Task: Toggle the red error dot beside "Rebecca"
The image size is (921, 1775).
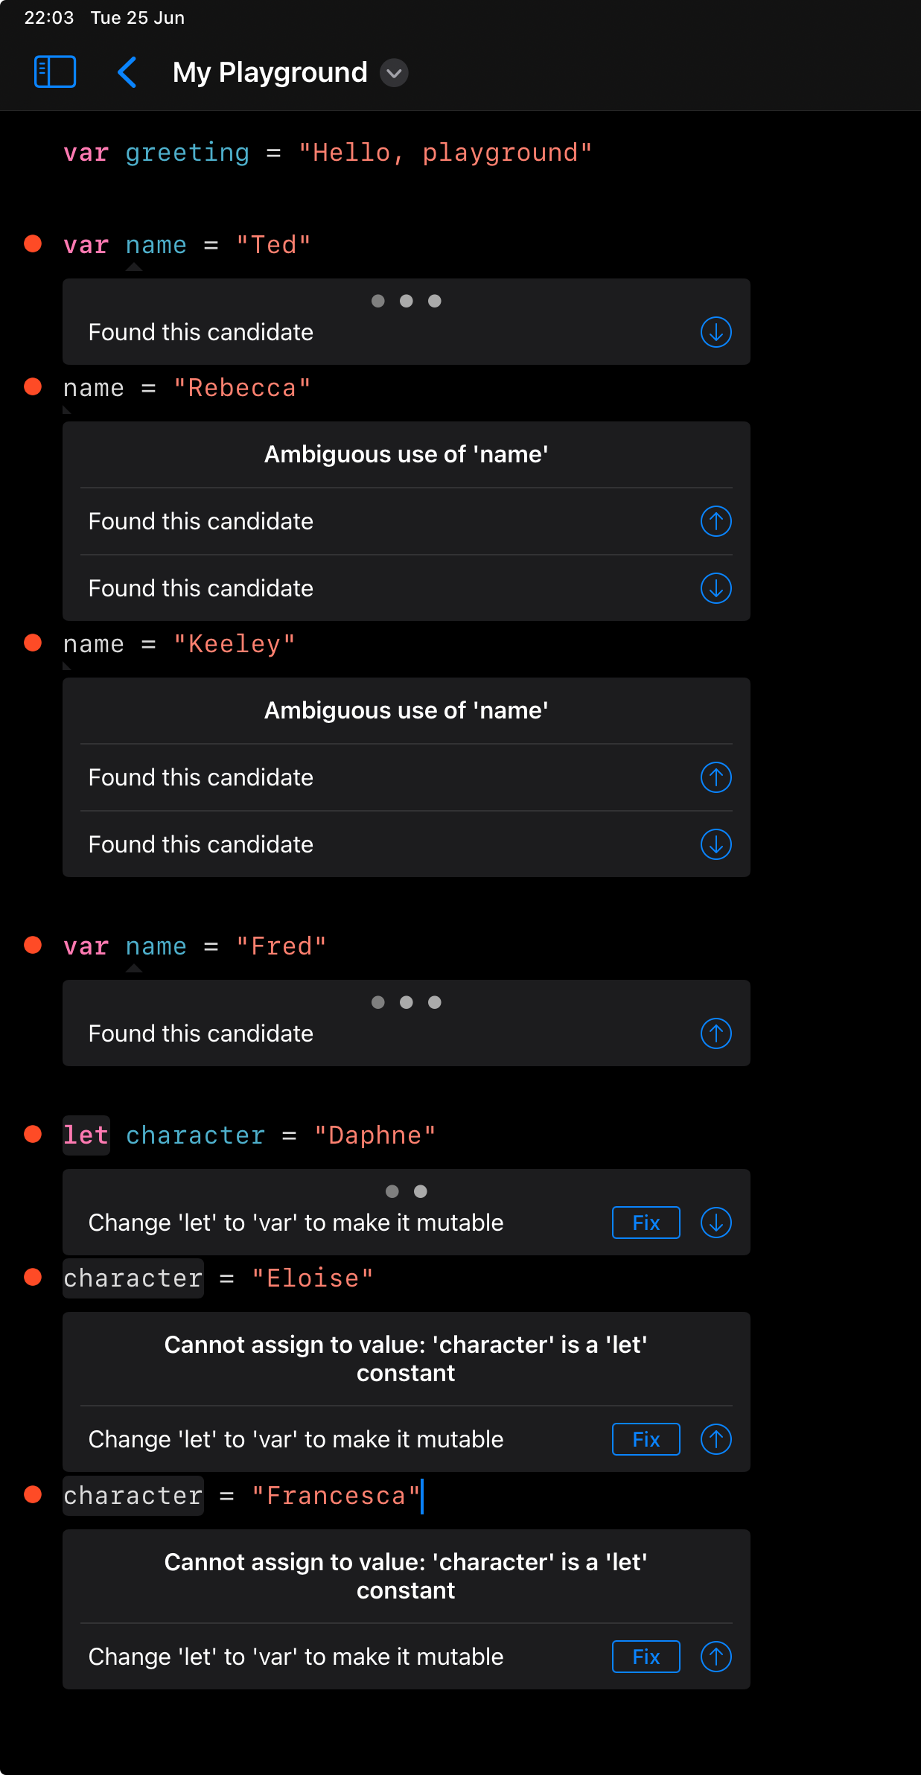Action: 33,386
